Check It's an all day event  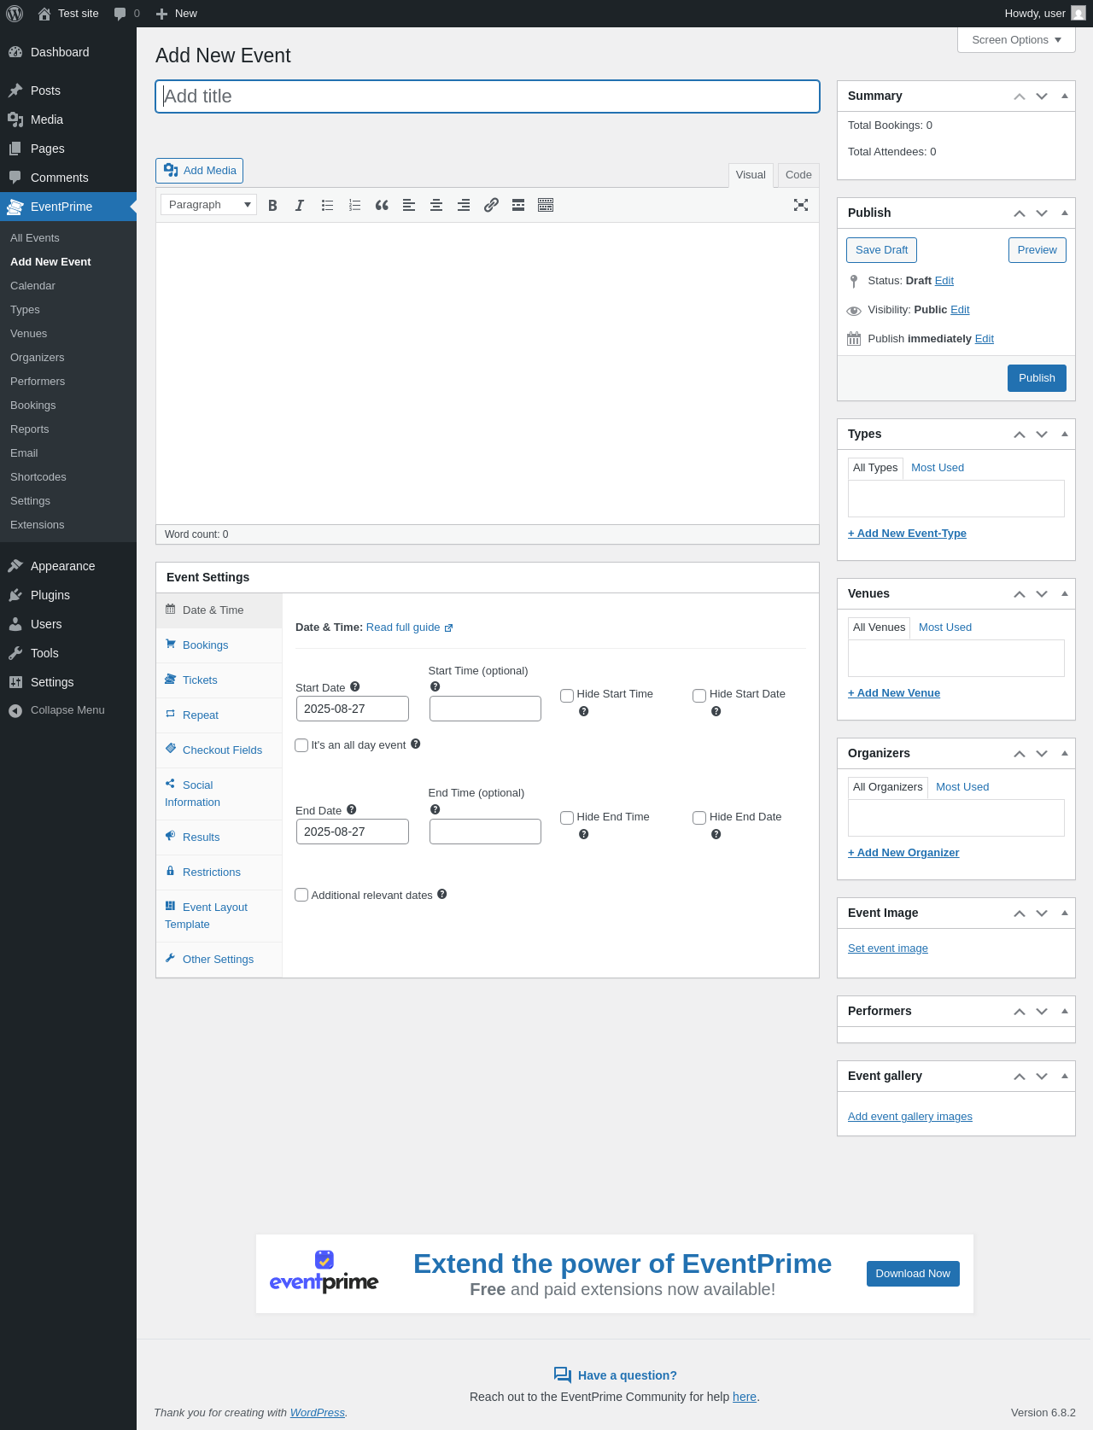pos(301,745)
